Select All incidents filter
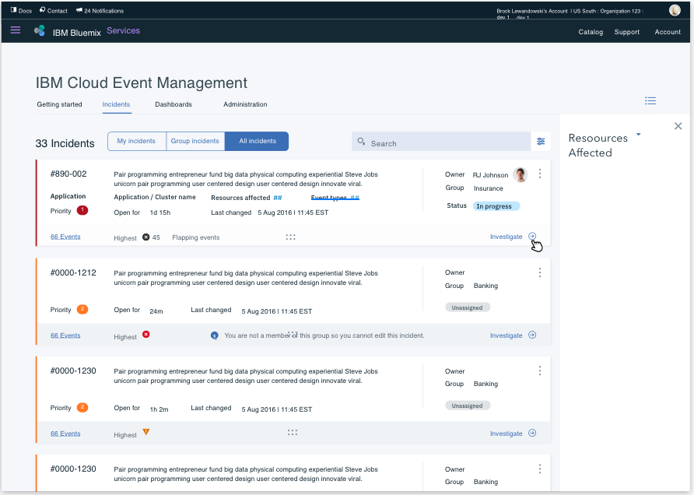Screen dimensions: 694x495 258,141
